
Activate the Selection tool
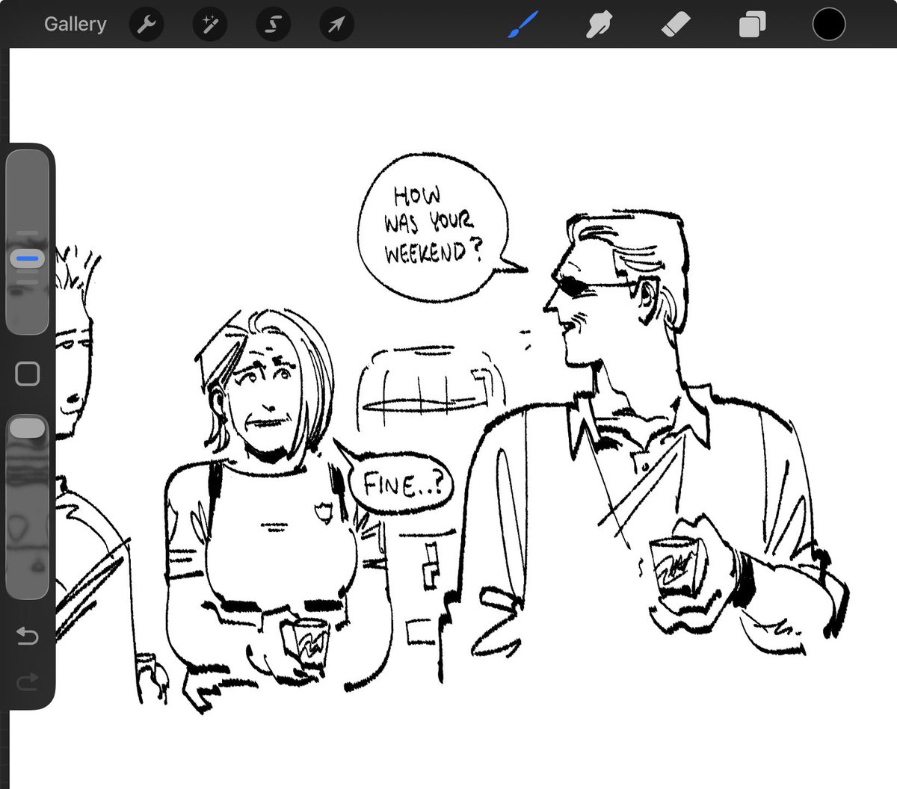click(274, 25)
